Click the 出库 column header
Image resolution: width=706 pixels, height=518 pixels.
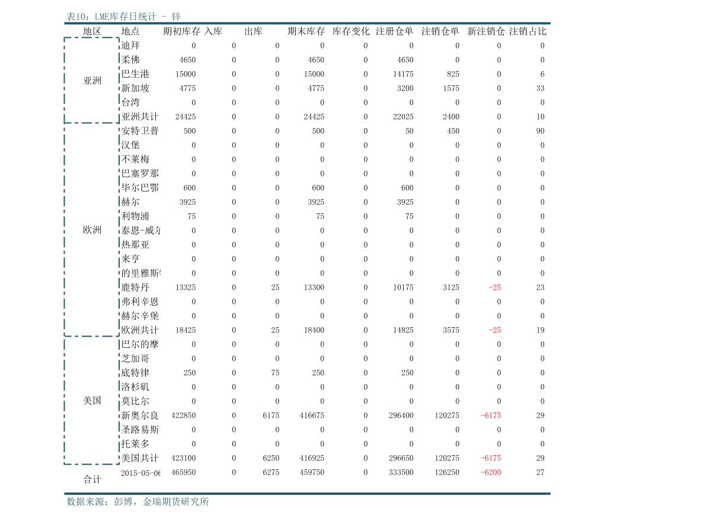(254, 31)
